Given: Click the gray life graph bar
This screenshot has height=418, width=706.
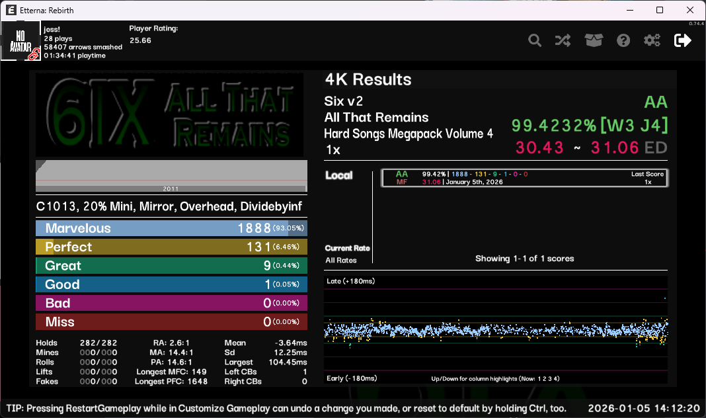Looking at the screenshot, I should click(x=171, y=176).
